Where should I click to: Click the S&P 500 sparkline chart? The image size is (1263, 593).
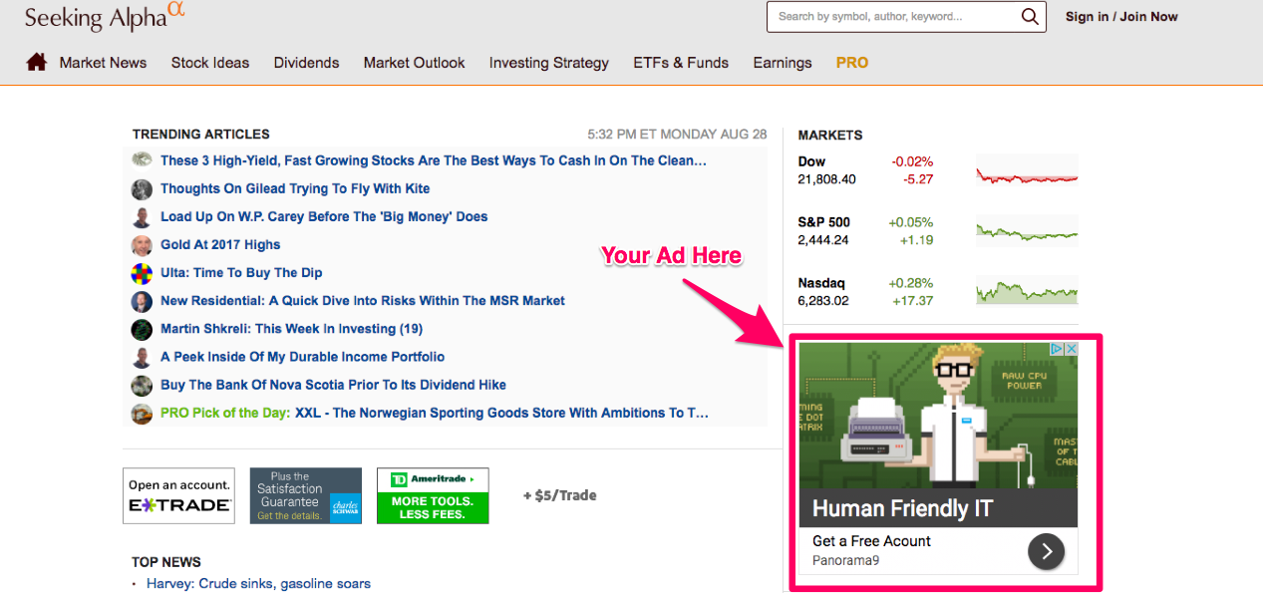[x=1027, y=232]
